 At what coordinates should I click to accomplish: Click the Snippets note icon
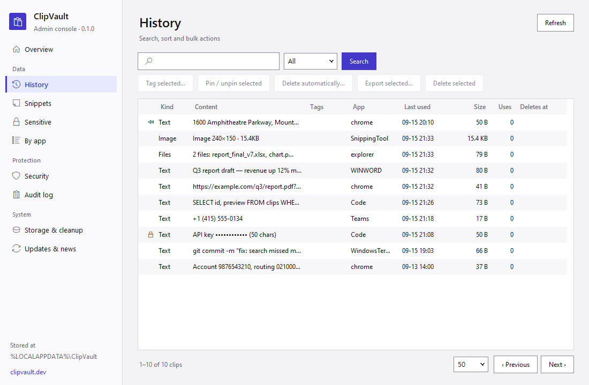point(16,103)
